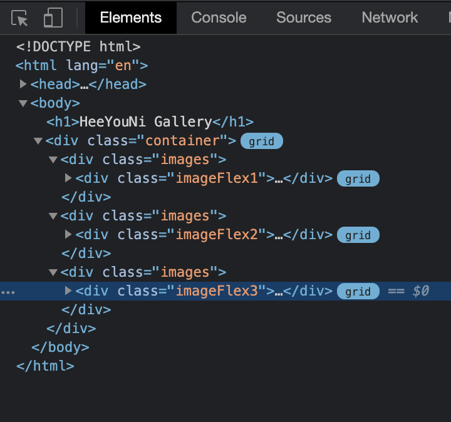Screen dimensions: 451x422
Task: Collapse the second images div
Action: (53, 215)
